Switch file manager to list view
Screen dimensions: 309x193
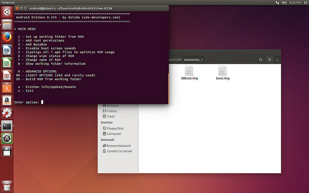pyautogui.click(x=270, y=59)
